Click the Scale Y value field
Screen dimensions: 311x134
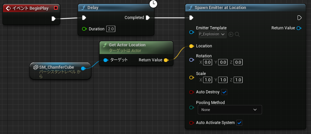coord(223,80)
